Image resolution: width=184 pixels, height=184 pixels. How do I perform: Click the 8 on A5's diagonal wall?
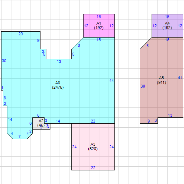coord(148,46)
